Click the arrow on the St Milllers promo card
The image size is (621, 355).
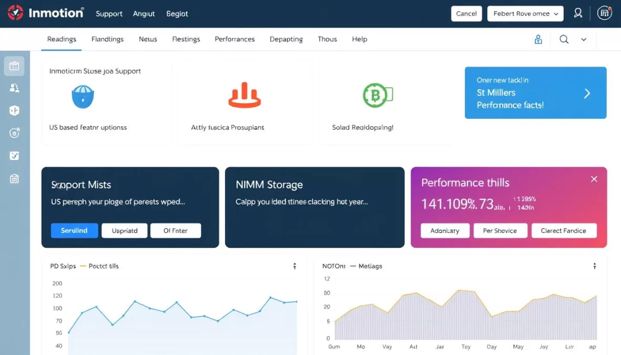pos(587,93)
